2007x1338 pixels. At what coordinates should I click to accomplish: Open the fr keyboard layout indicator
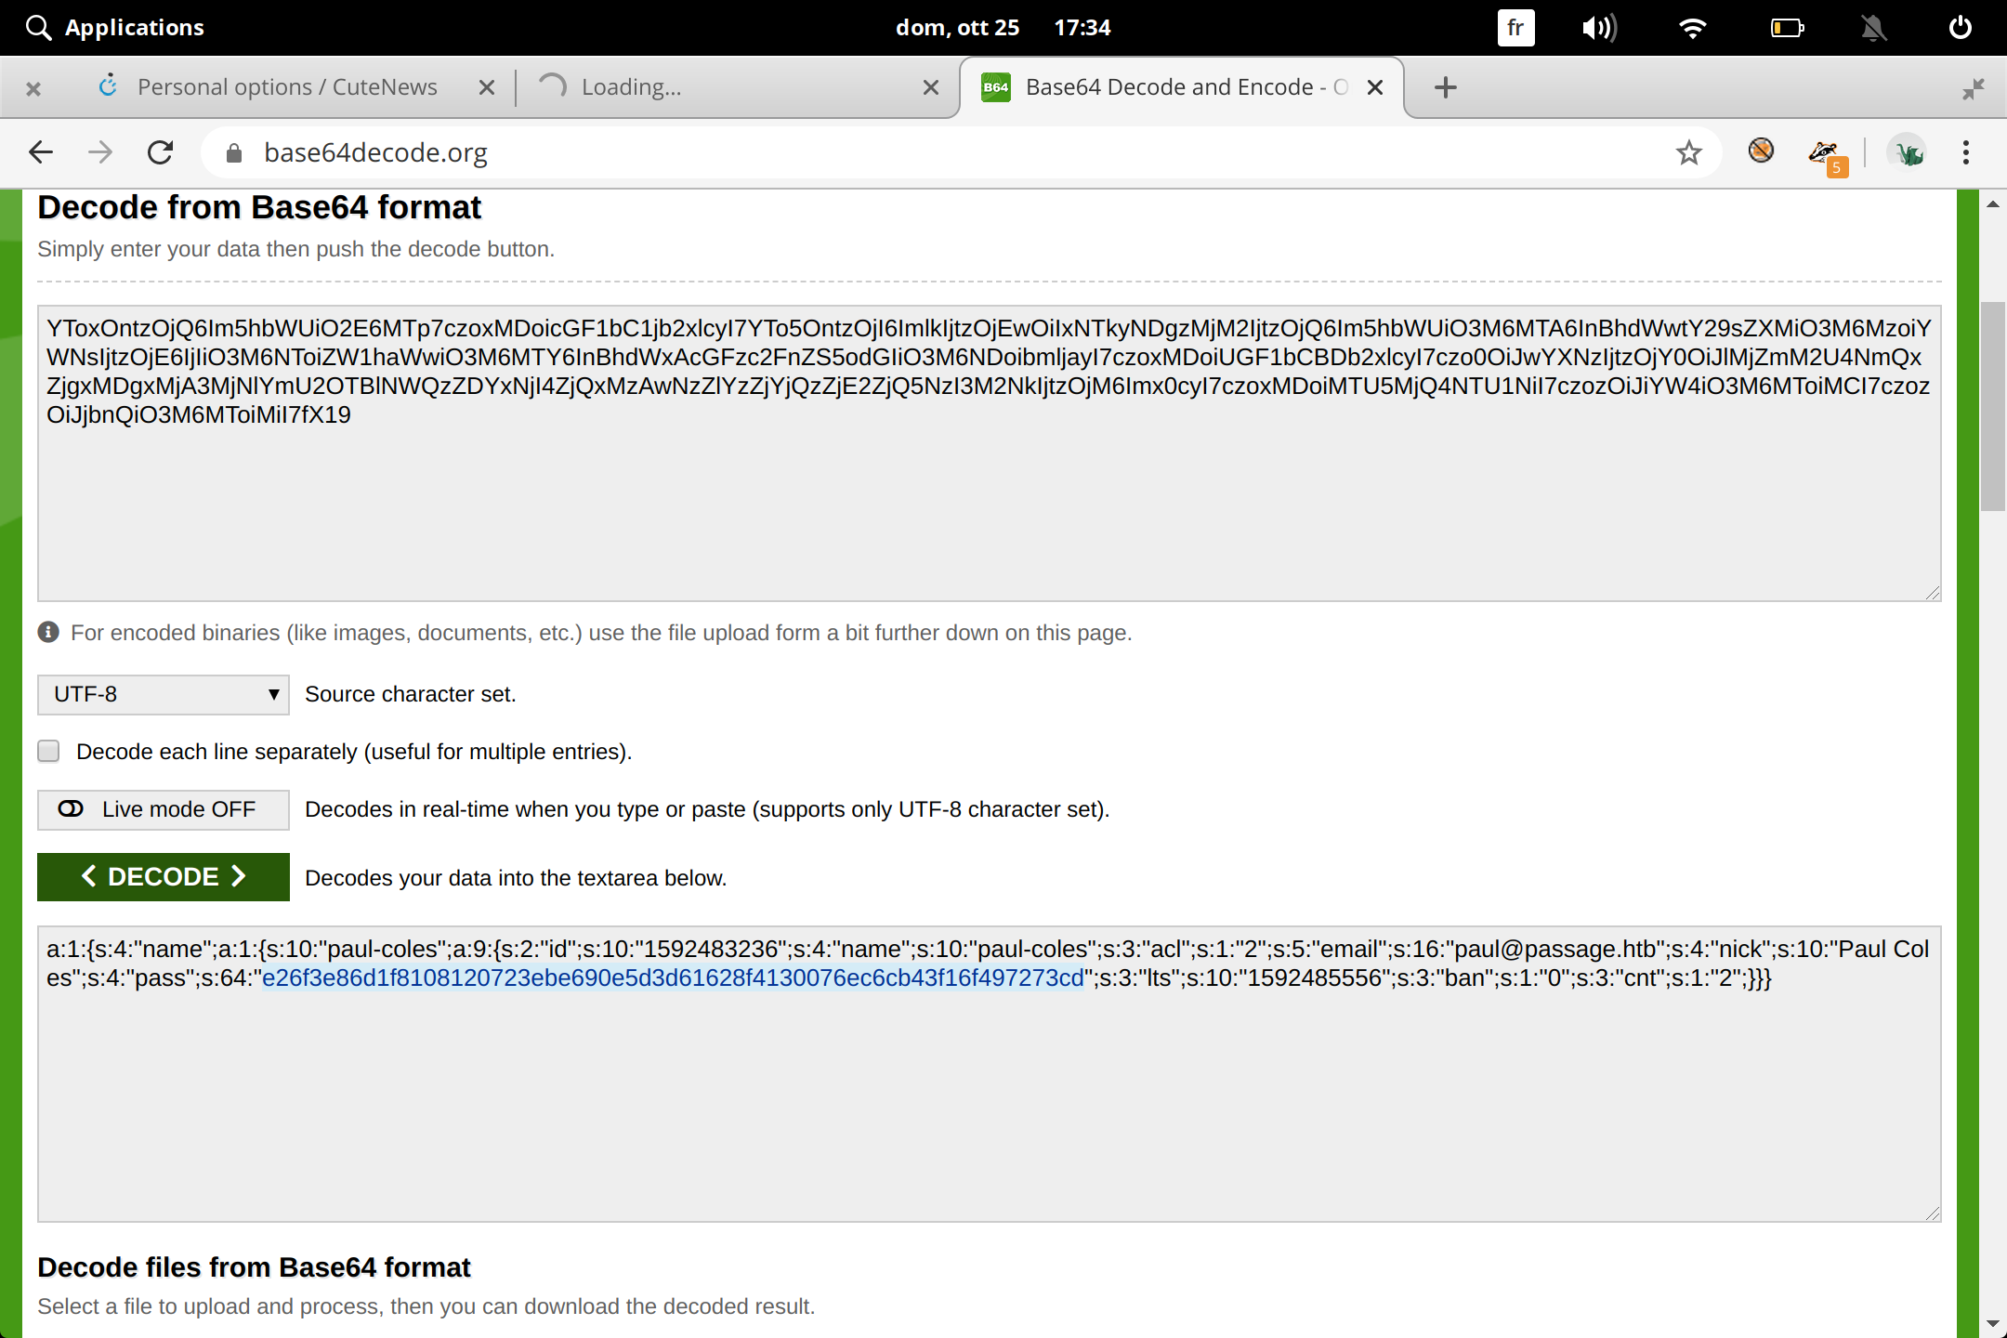1515,28
